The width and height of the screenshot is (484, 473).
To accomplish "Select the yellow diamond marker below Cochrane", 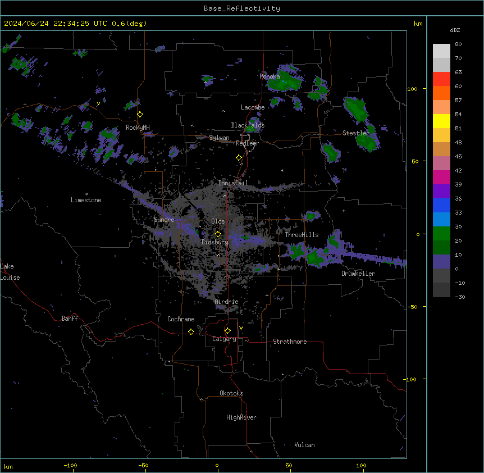I will 191,331.
